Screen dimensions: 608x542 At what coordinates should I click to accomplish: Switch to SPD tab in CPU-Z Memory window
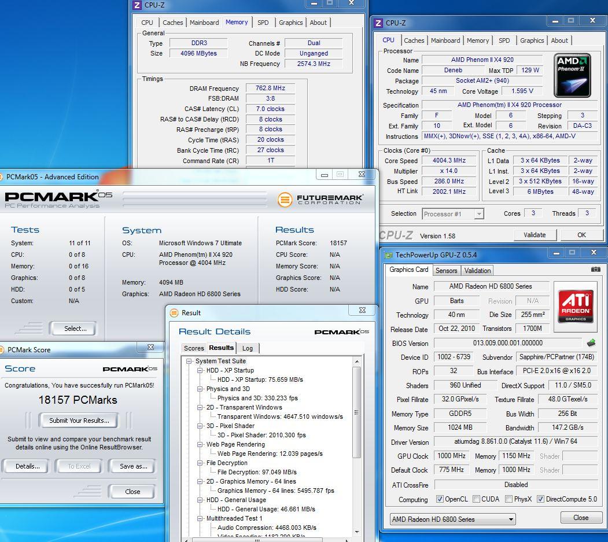click(x=263, y=23)
